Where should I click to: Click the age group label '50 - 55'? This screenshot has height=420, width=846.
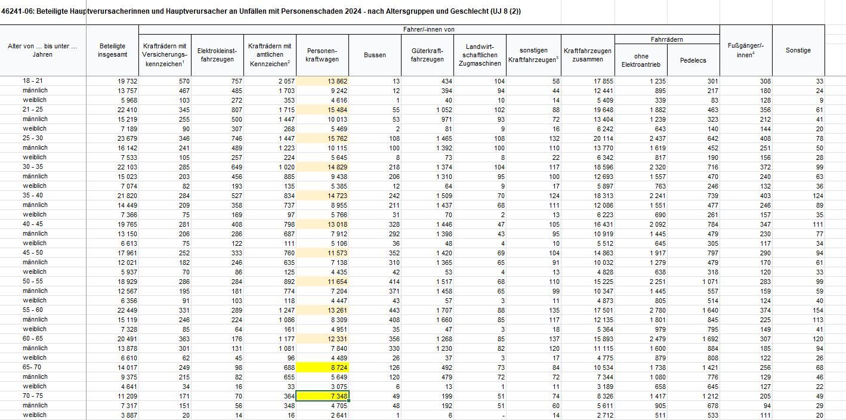(34, 281)
